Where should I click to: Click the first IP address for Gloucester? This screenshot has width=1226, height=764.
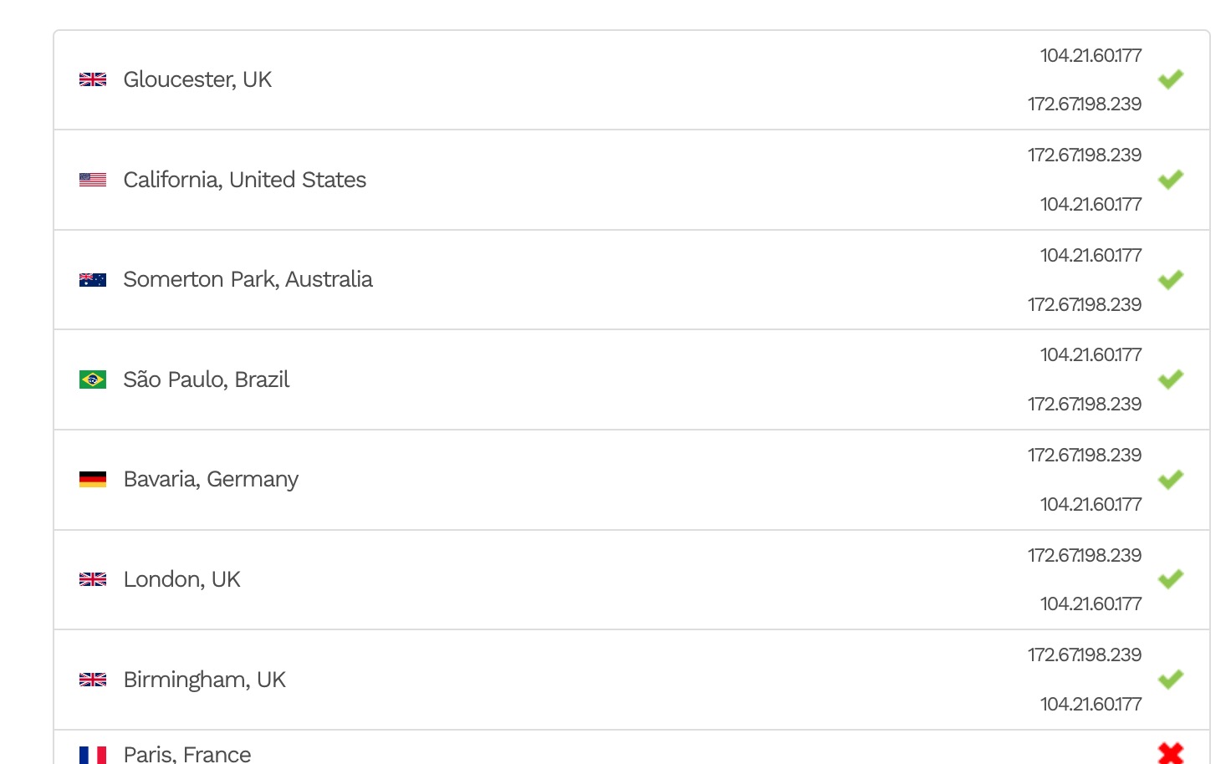pyautogui.click(x=1091, y=55)
